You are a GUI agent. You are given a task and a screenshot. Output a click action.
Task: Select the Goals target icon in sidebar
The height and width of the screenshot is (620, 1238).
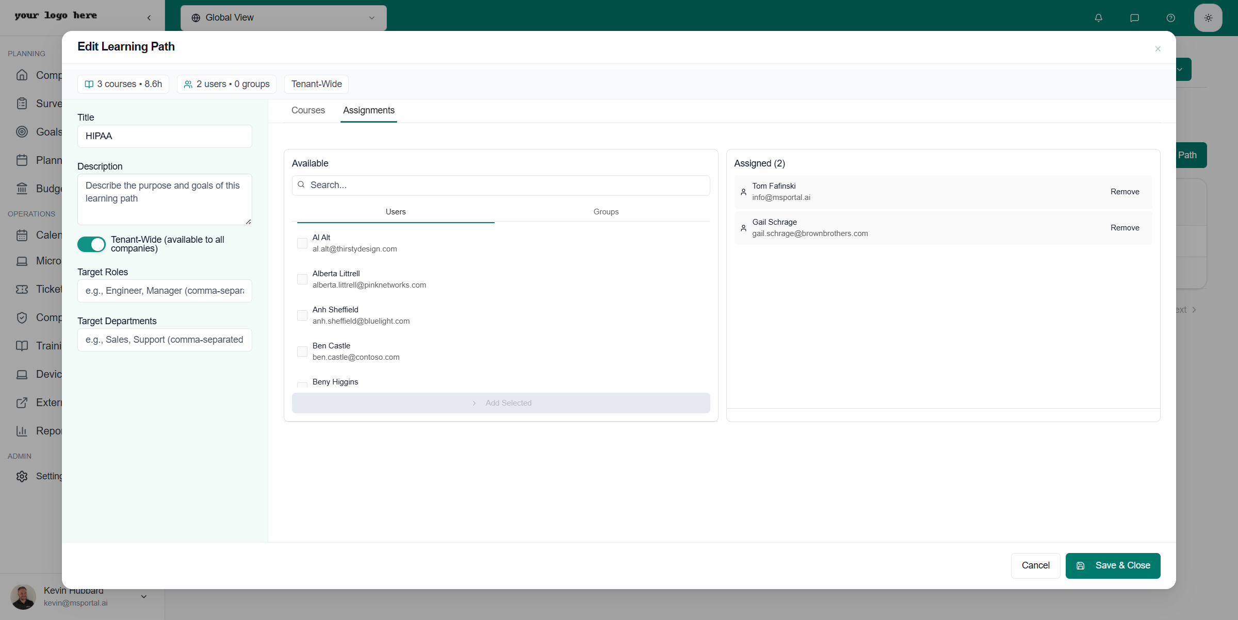pyautogui.click(x=22, y=132)
